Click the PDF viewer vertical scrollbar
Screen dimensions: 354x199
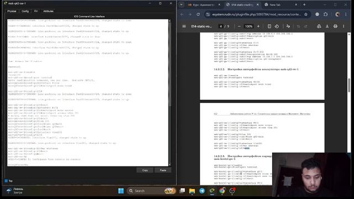pos(349,85)
